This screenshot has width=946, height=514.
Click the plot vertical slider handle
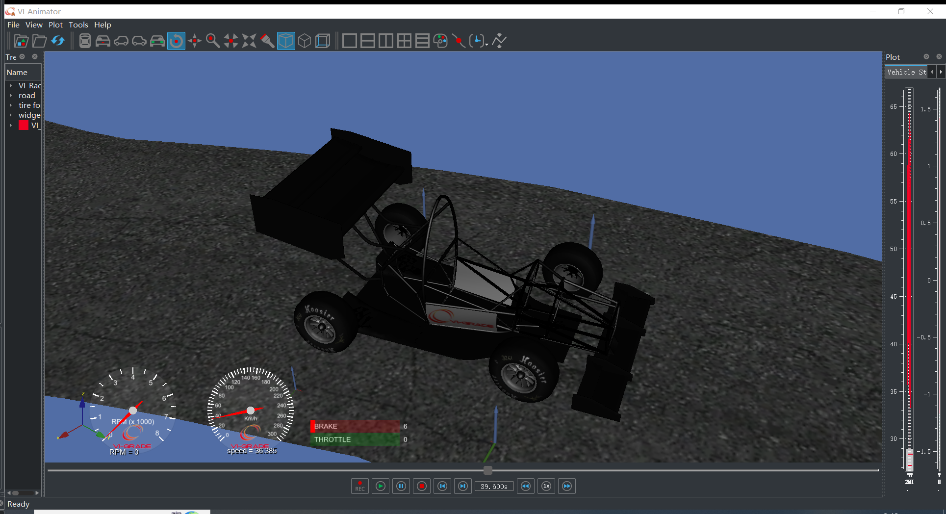pos(910,460)
